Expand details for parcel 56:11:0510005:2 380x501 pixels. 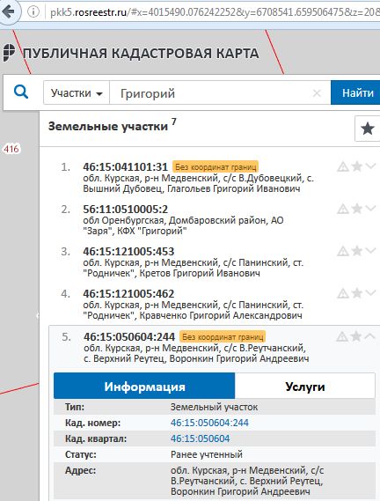click(x=370, y=208)
